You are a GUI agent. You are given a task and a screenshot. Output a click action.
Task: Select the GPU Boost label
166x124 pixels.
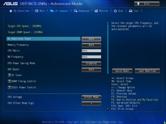13,69
